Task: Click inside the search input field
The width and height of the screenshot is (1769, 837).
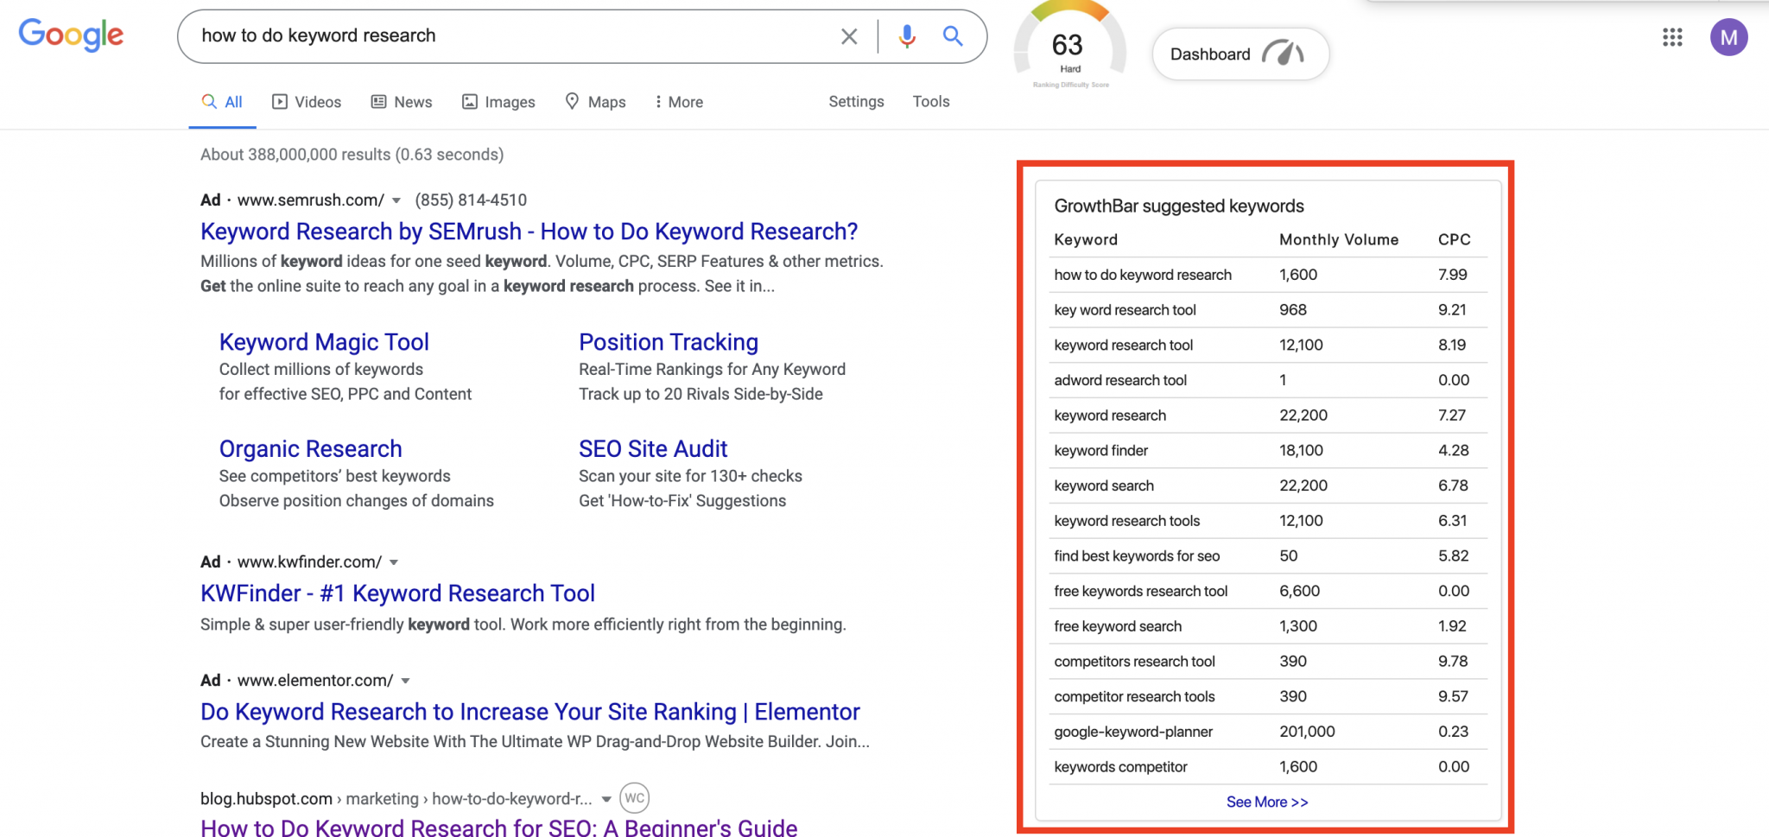Action: pyautogui.click(x=518, y=36)
